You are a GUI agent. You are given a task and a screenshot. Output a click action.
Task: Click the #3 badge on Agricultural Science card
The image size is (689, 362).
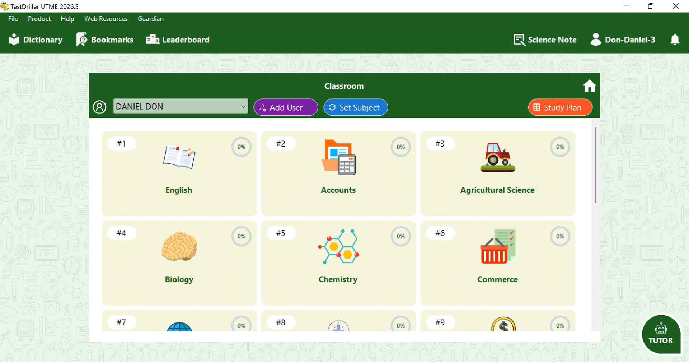coord(440,144)
